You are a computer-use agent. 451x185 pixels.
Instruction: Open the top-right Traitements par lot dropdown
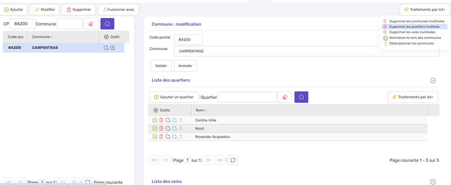point(424,9)
